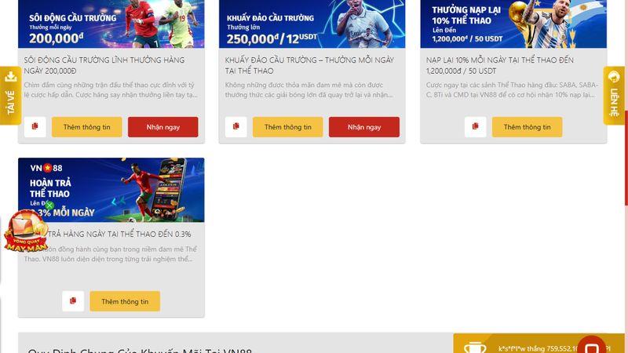Open the Tải Về download side tab
The width and height of the screenshot is (628, 353).
point(10,95)
